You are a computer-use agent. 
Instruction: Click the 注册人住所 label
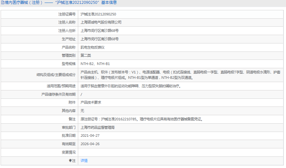pyautogui.click(x=67, y=31)
